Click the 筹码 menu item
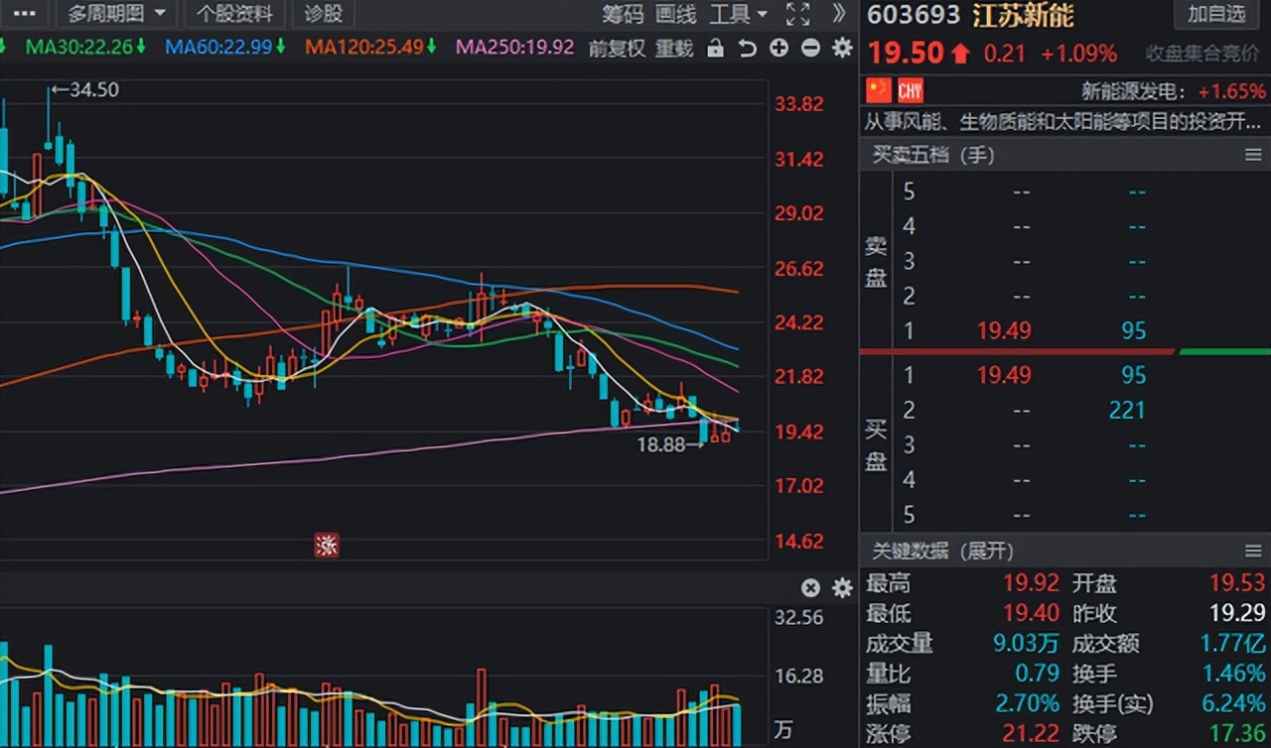 pos(623,14)
